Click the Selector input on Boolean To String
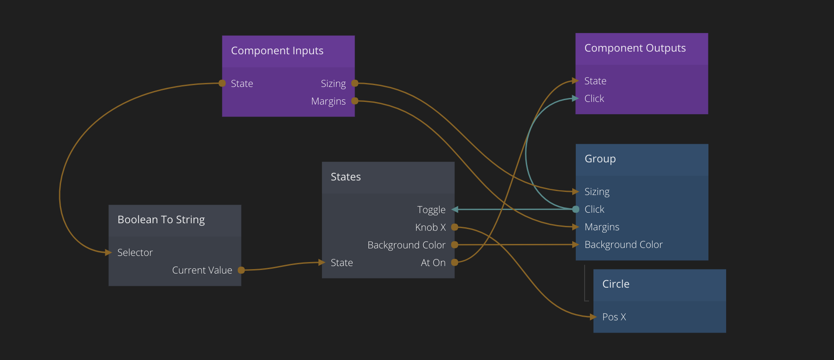 [135, 252]
